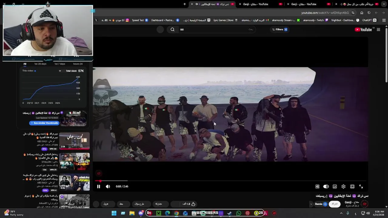Enter fullscreen video mode
Image resolution: width=388 pixels, height=218 pixels.
point(361,187)
